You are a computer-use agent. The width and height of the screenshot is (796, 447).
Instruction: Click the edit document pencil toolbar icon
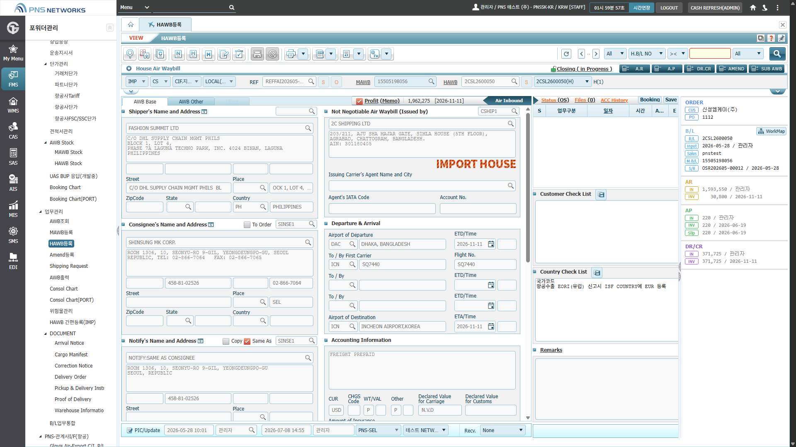[224, 54]
